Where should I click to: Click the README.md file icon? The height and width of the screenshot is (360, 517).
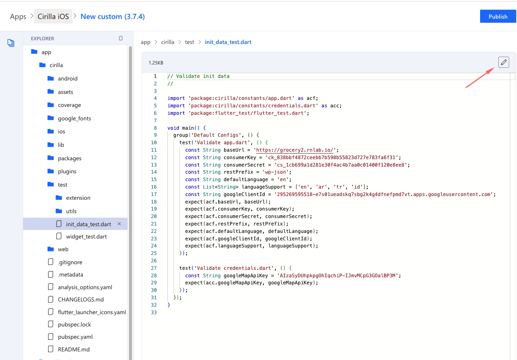coord(51,349)
